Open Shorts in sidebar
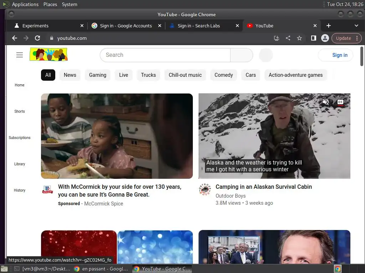The width and height of the screenshot is (365, 273). point(20,111)
